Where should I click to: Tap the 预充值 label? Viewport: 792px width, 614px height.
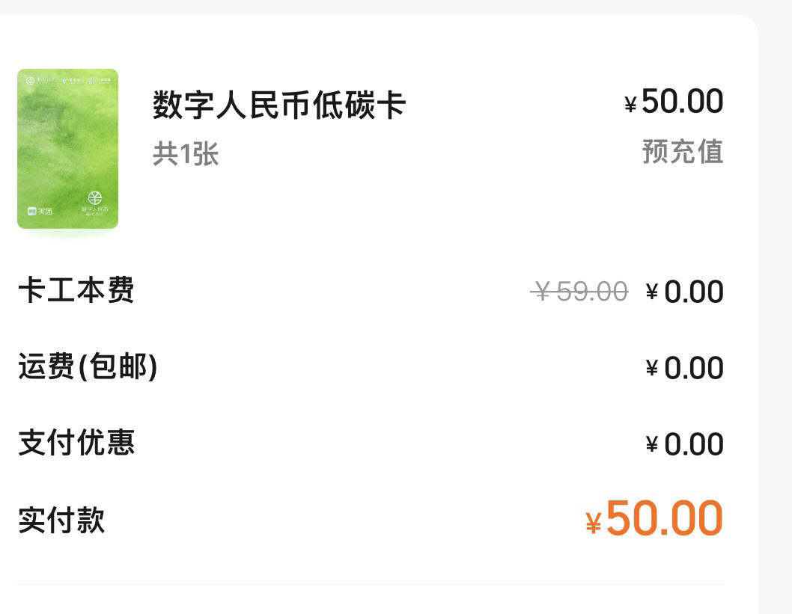[683, 151]
